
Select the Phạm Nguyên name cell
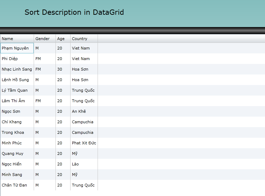coord(17,48)
